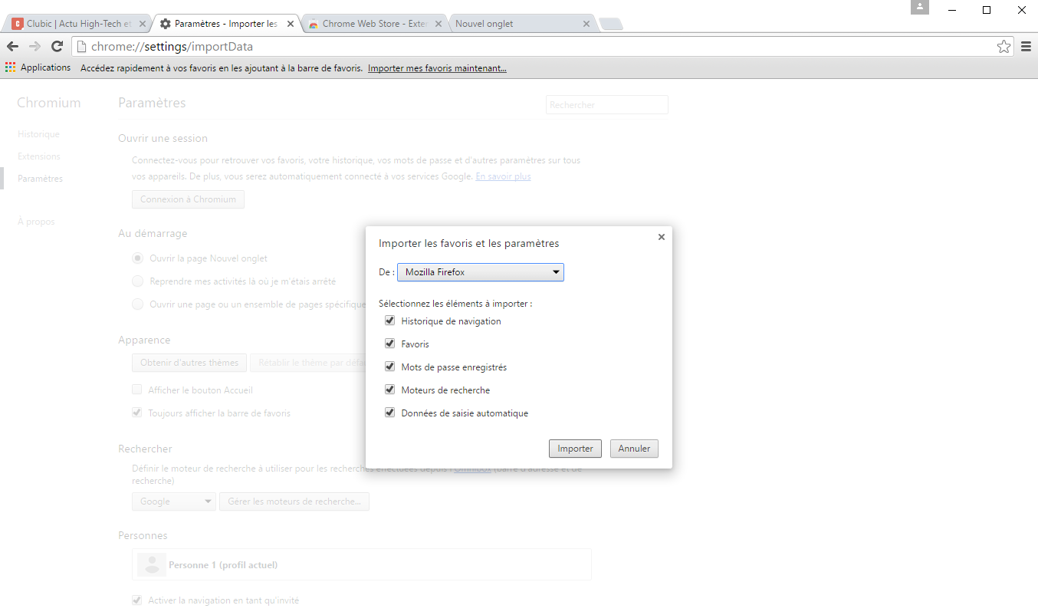Viewport: 1038px width, 615px height.
Task: Open the Chromium hamburger menu
Action: tap(1026, 47)
